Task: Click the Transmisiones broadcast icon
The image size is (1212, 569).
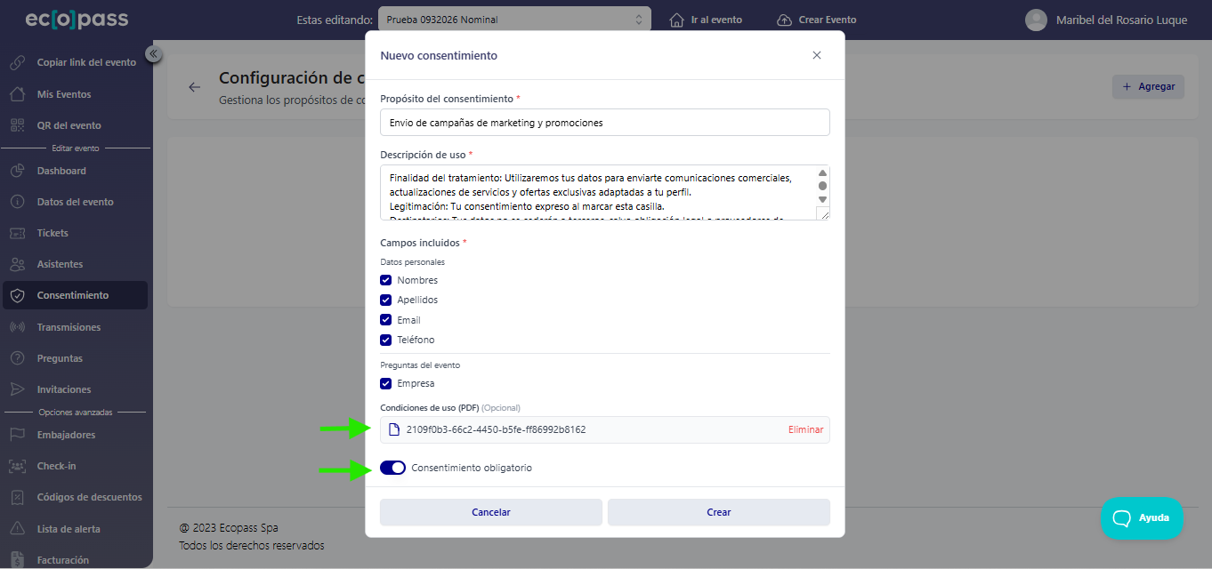Action: (x=19, y=326)
